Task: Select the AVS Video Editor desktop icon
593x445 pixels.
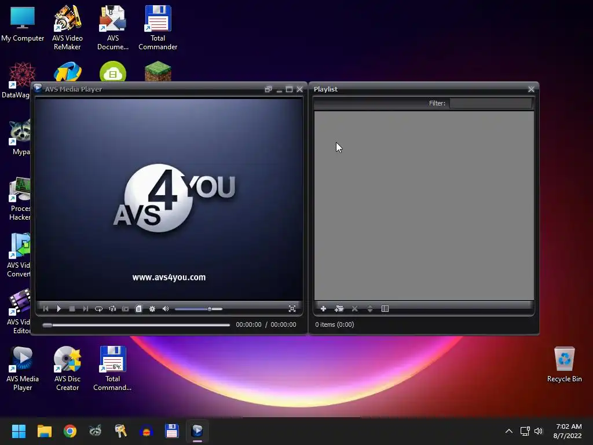Action: tap(19, 312)
